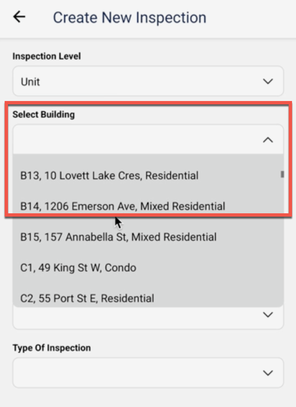296x407 pixels.
Task: Open the Inspection Level dropdown showing Unit
Action: click(148, 81)
